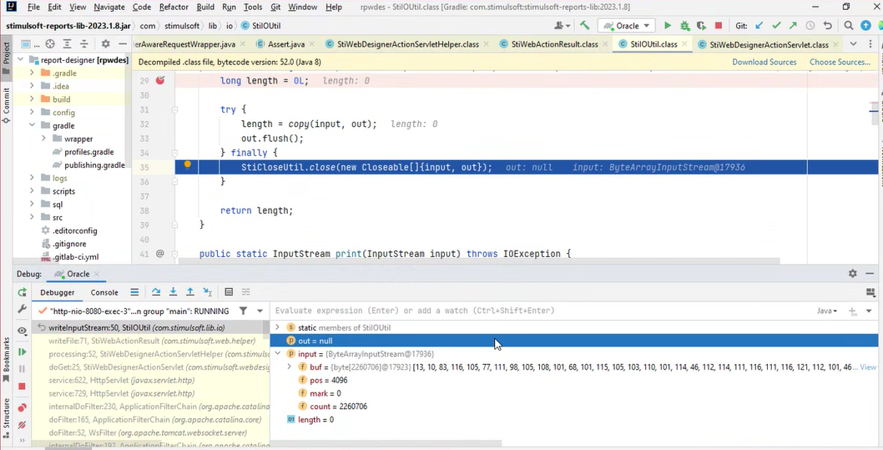The width and height of the screenshot is (883, 450).
Task: Expand the .gradle folder
Action: [x=32, y=73]
